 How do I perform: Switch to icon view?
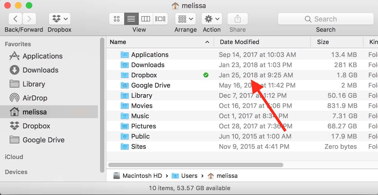click(117, 19)
